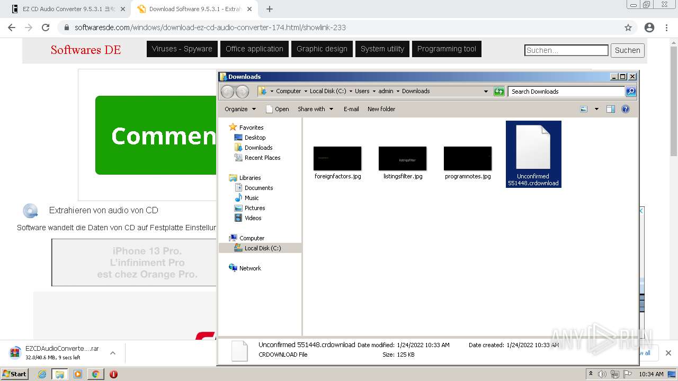678x381 pixels.
Task: Open System utility category
Action: point(382,49)
